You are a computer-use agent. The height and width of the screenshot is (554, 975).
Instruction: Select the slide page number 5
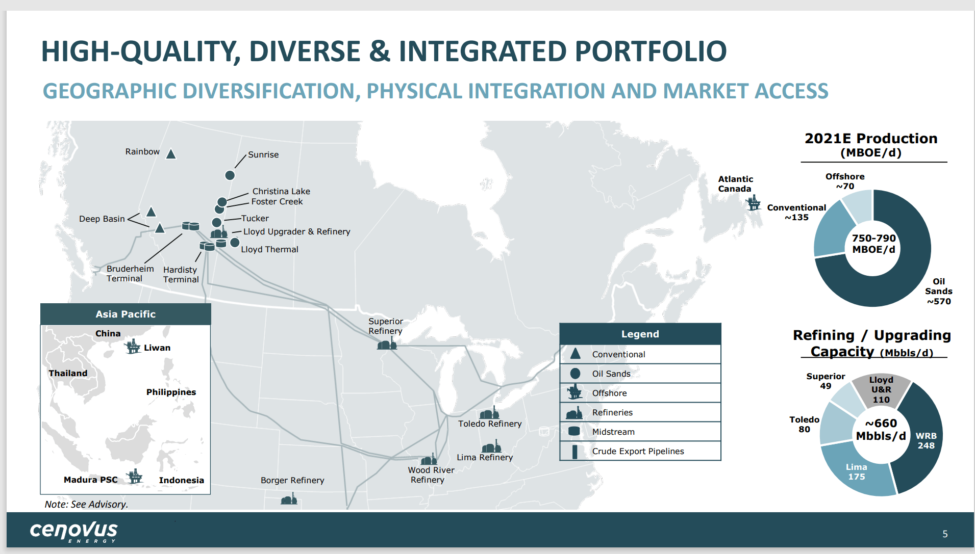click(945, 534)
